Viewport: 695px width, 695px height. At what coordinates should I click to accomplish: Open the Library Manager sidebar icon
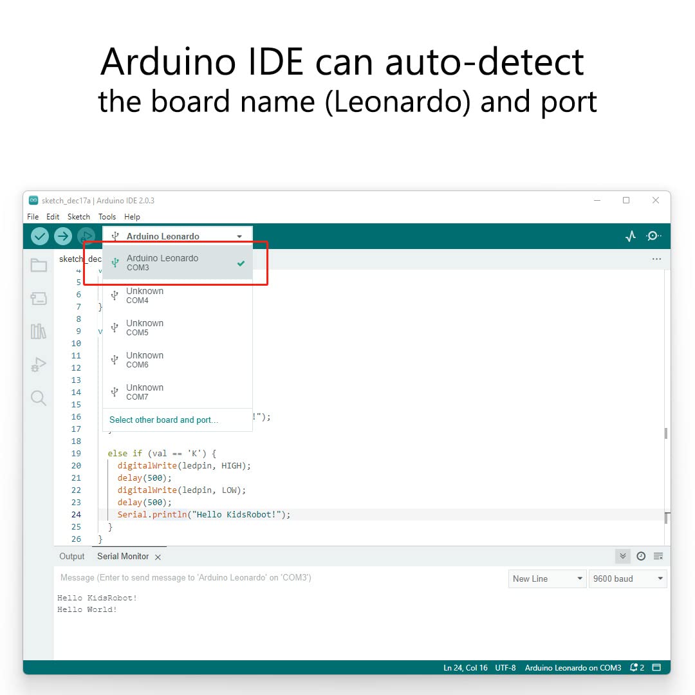pyautogui.click(x=39, y=331)
